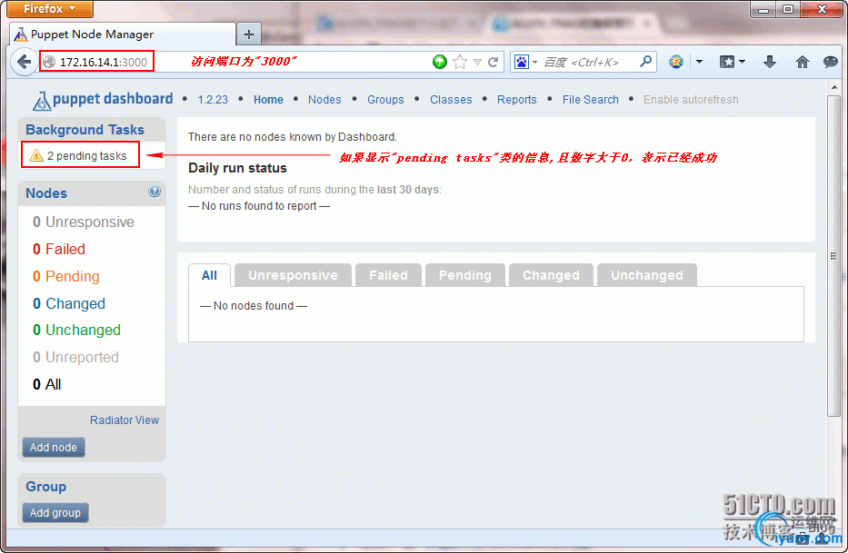Viewport: 848px width, 553px height.
Task: Click the pending tasks warning triangle icon
Action: click(x=36, y=155)
